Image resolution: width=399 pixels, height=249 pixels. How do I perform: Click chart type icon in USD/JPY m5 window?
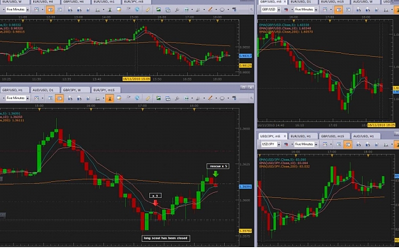(325, 144)
